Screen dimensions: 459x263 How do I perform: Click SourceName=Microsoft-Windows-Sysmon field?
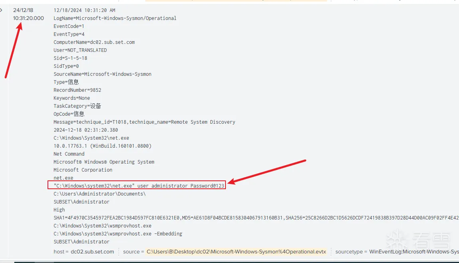point(103,74)
